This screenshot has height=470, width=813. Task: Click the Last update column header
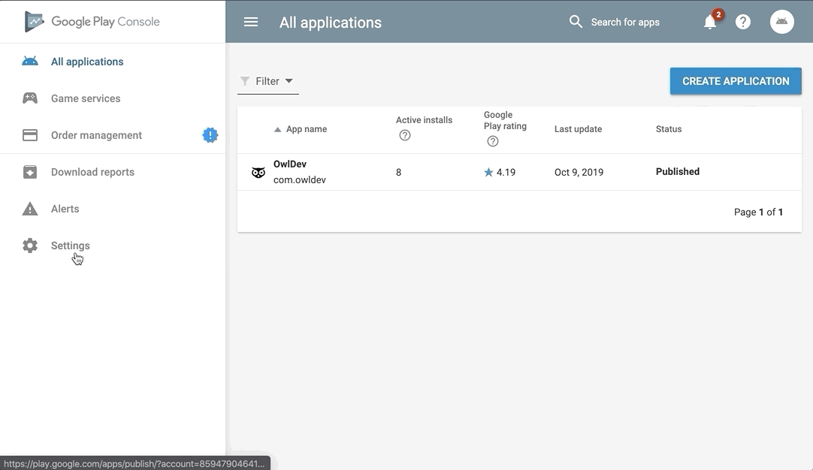[x=578, y=129]
